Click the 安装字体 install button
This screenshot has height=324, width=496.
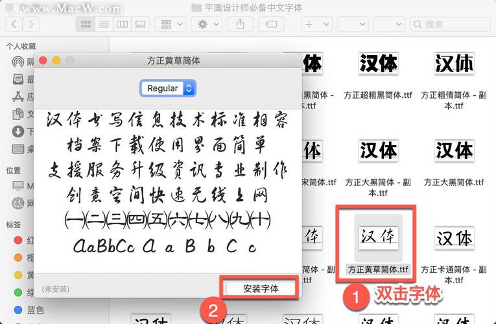point(261,288)
